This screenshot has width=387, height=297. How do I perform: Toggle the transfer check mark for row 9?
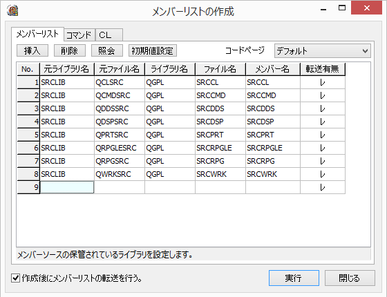(x=322, y=187)
